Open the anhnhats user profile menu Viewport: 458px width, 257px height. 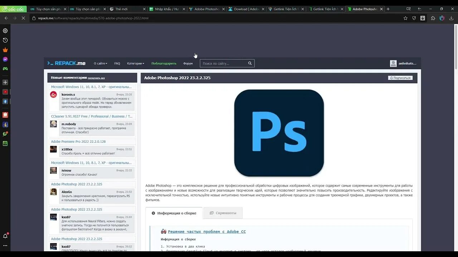coord(403,64)
